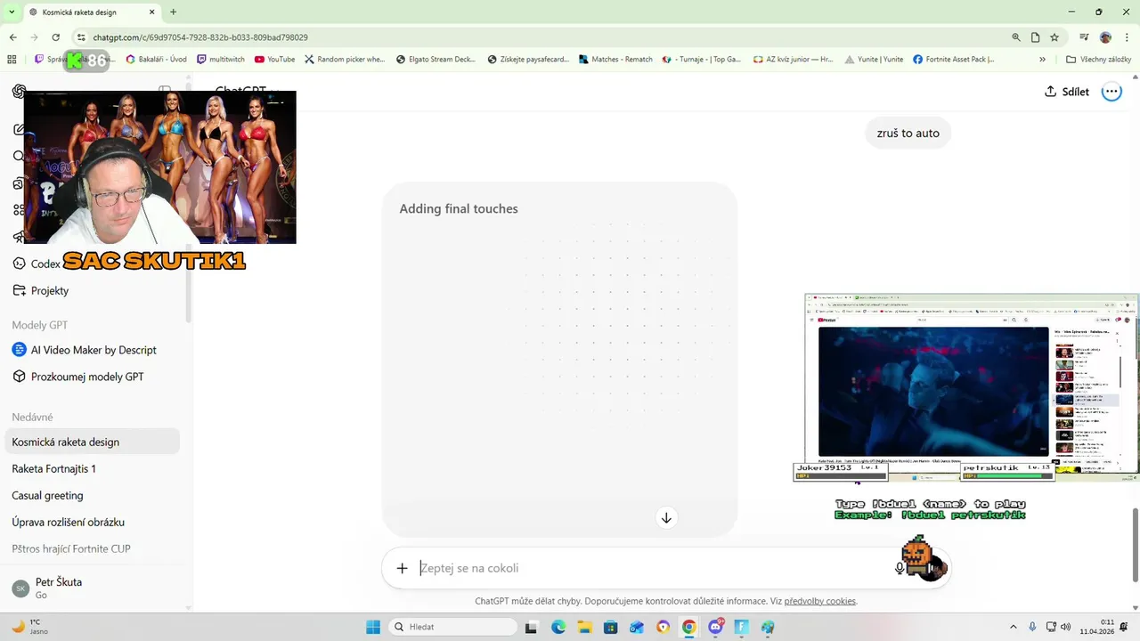Open the Elgato Stream Deck bookmark

coord(436,60)
